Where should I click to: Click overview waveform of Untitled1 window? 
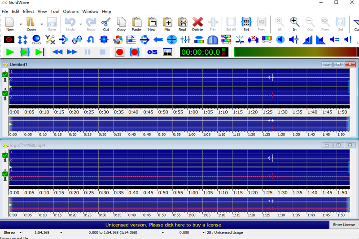tap(179, 124)
